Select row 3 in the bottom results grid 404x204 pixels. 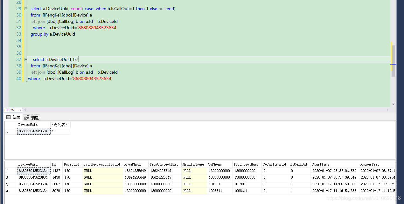pyautogui.click(x=7, y=184)
